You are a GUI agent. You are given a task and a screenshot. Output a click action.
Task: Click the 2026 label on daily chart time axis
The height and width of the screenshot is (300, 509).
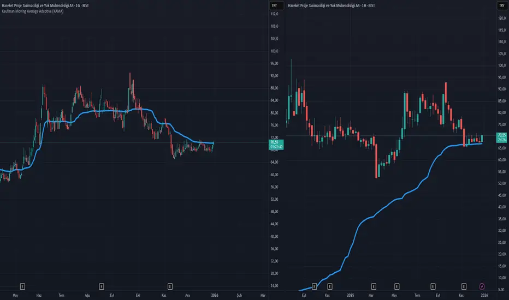coord(215,296)
